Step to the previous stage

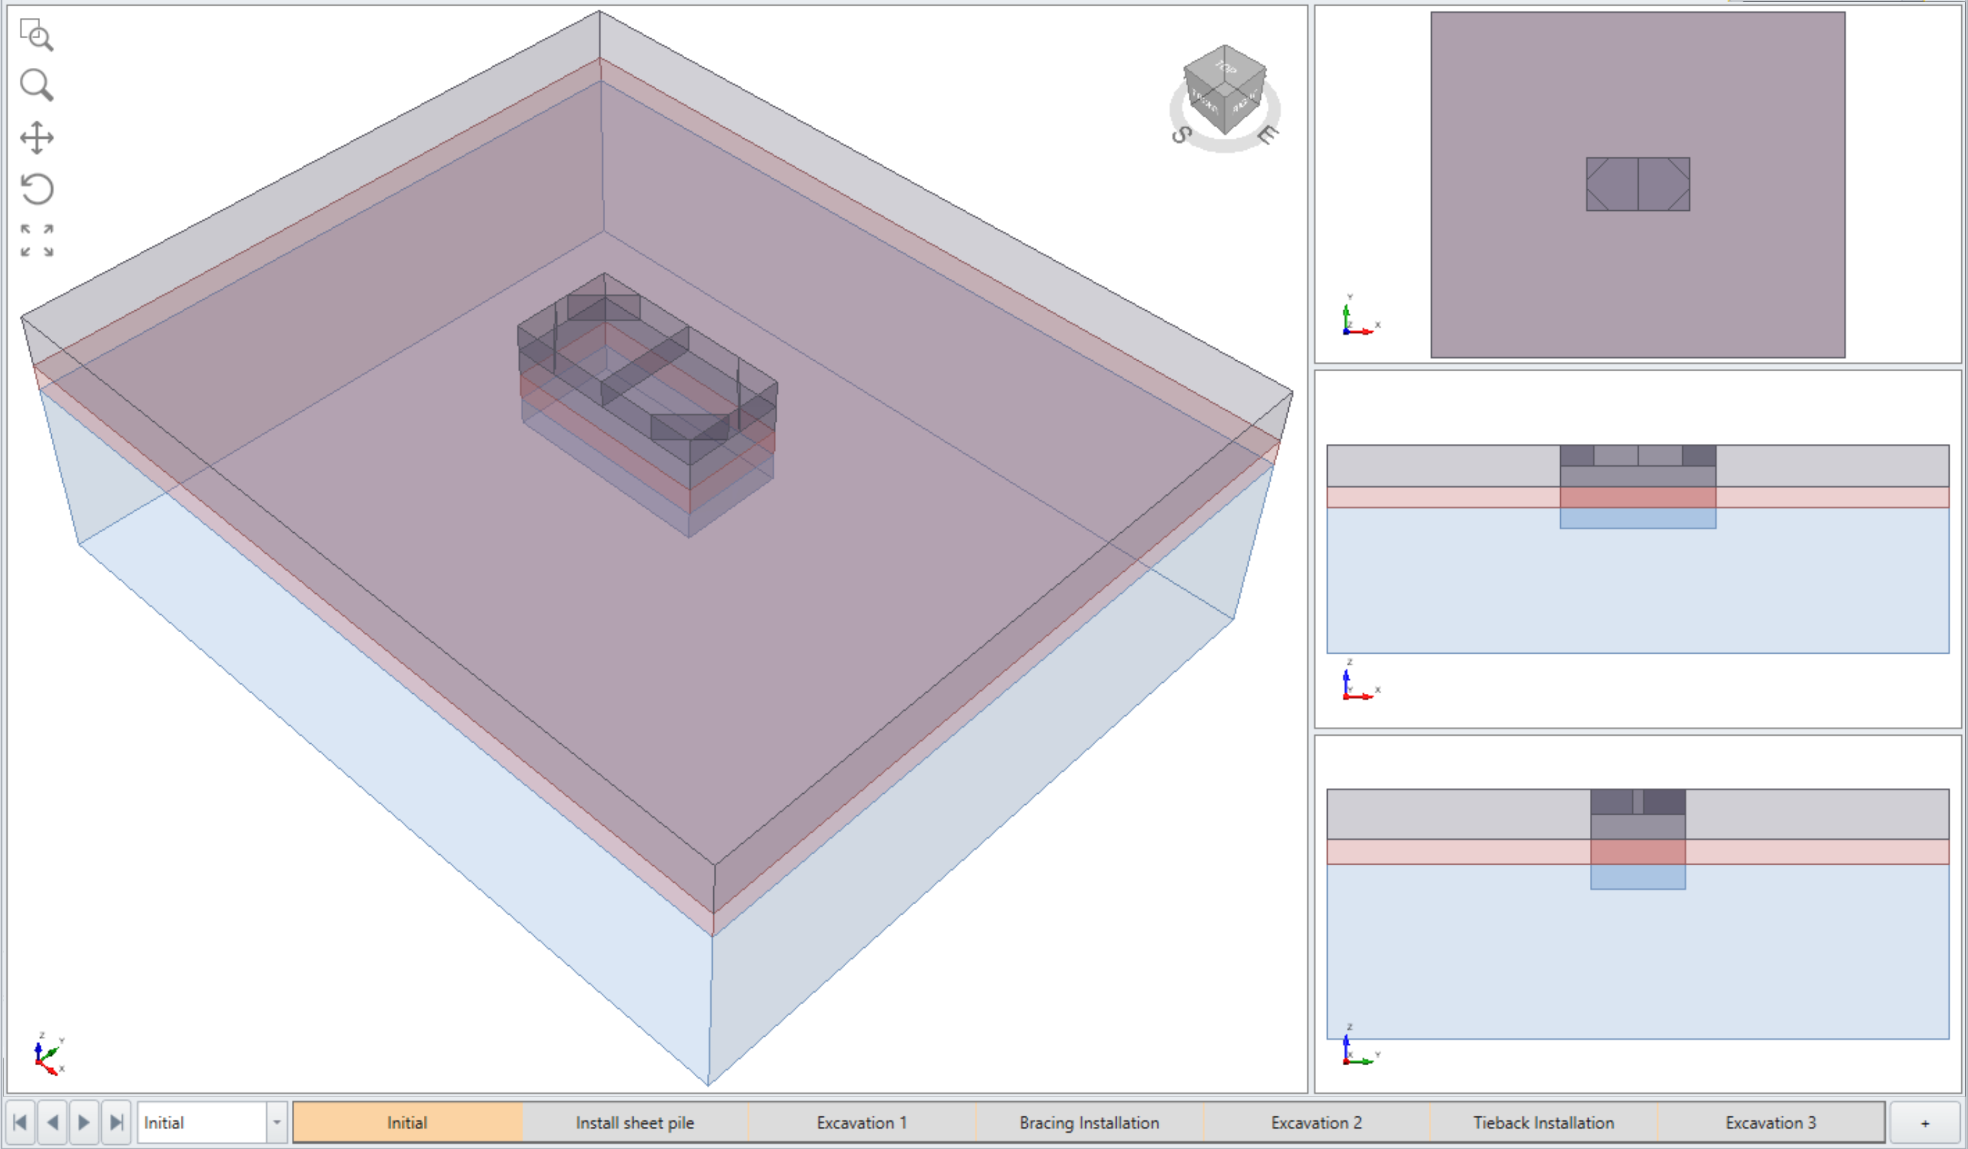tap(52, 1122)
